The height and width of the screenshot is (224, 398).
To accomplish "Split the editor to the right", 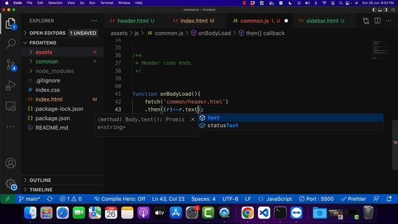I will tap(377, 21).
